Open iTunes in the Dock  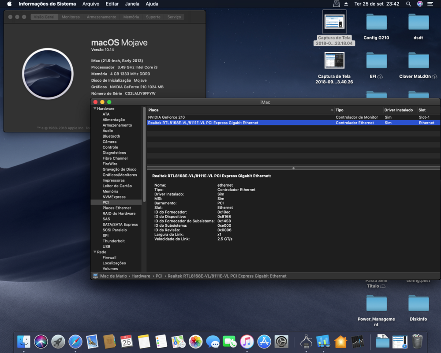(x=247, y=341)
